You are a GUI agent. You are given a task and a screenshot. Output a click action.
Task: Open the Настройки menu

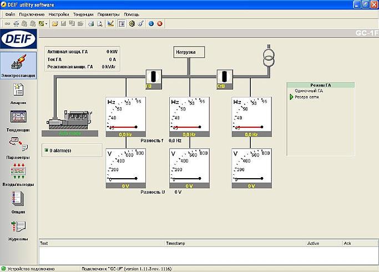click(x=59, y=14)
